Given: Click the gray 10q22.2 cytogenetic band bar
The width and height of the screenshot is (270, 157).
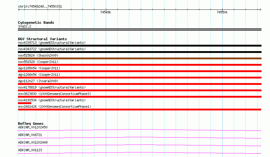Looking at the screenshot, I should point(140,30).
